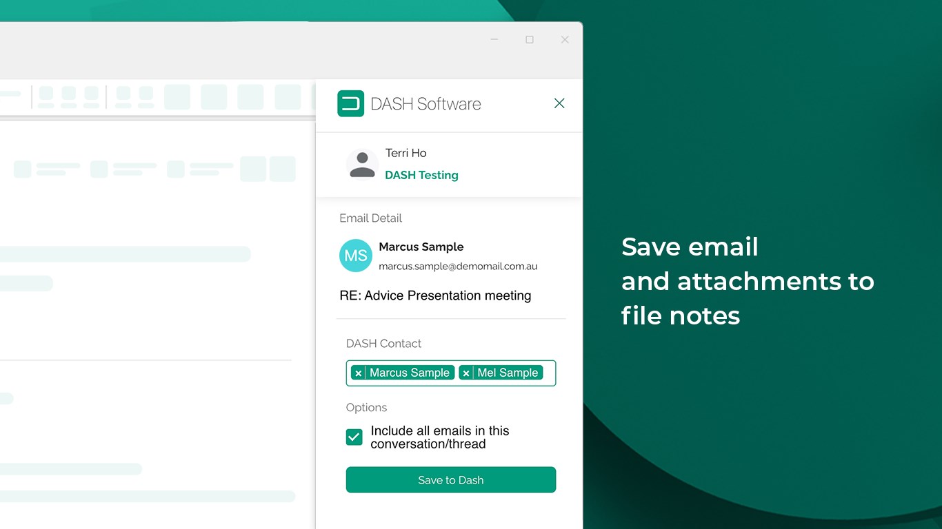Image resolution: width=942 pixels, height=529 pixels.
Task: Select the Marcus Sample sender name
Action: [x=421, y=247]
